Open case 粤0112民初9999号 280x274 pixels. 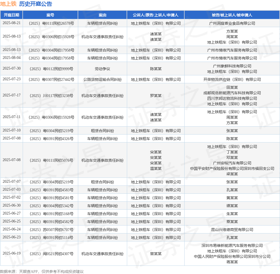click(x=51, y=69)
